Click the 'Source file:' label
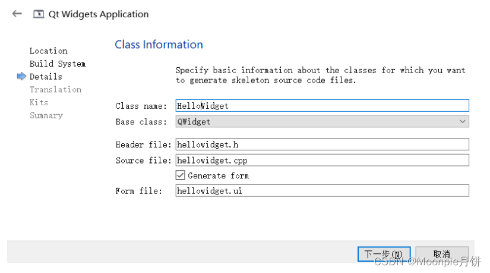This screenshot has width=490, height=273. (144, 161)
